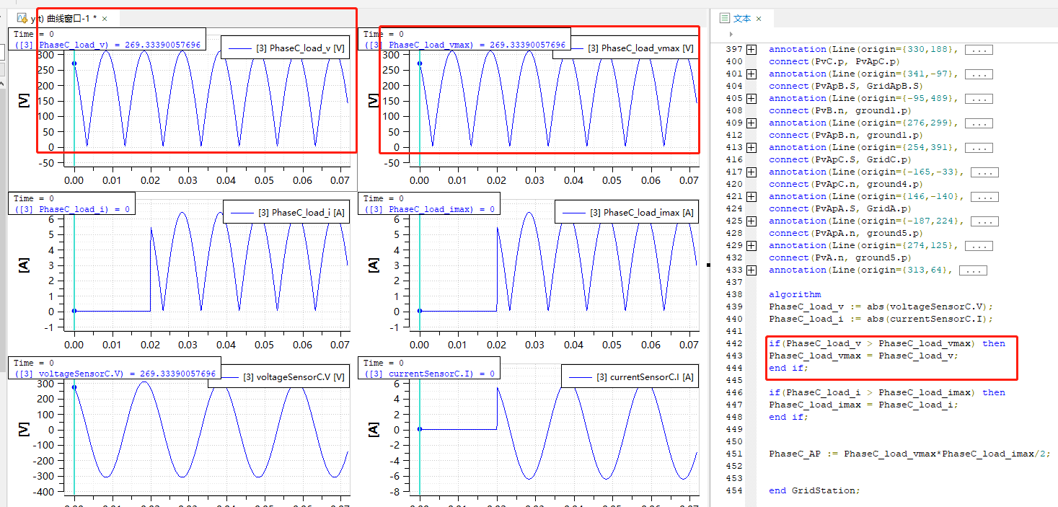Click the '...' fold box after origin={330,188}

coord(979,50)
